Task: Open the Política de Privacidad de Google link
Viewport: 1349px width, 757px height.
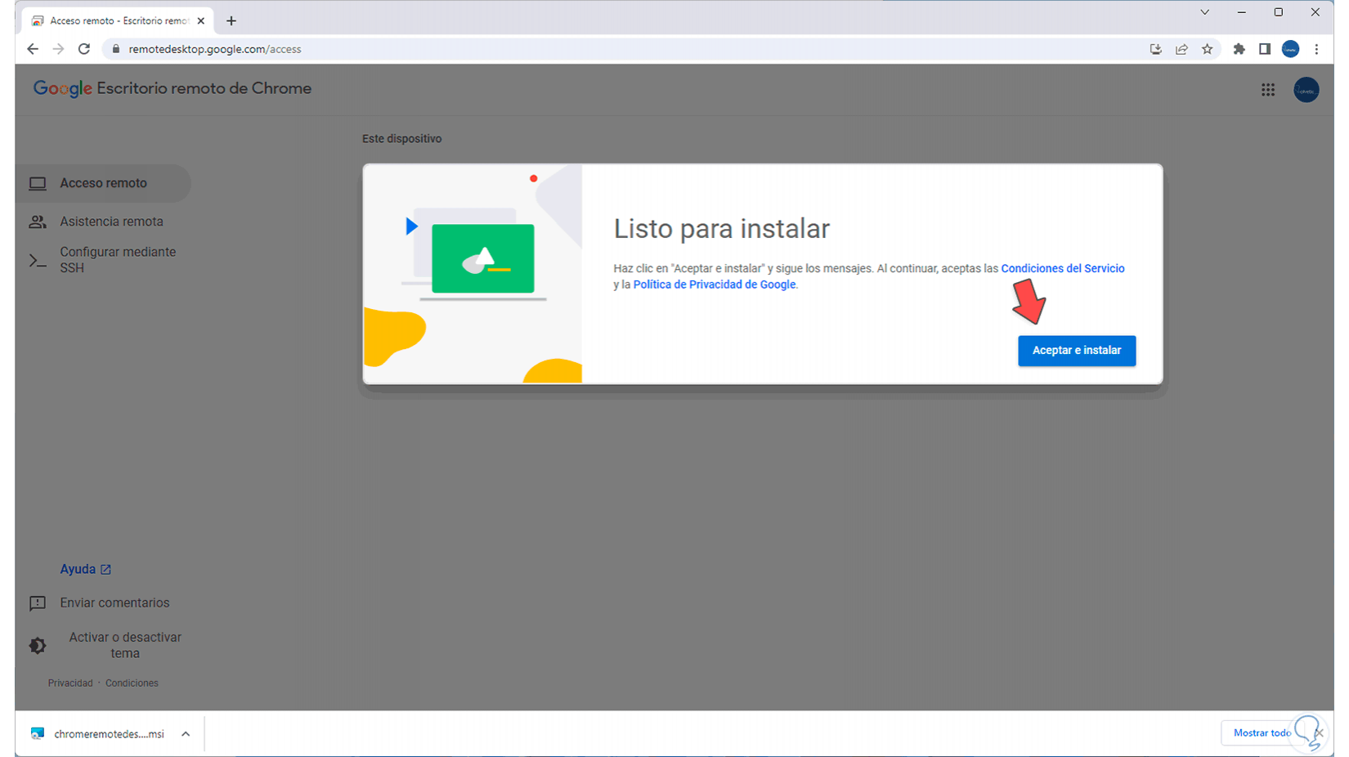Action: pyautogui.click(x=714, y=284)
